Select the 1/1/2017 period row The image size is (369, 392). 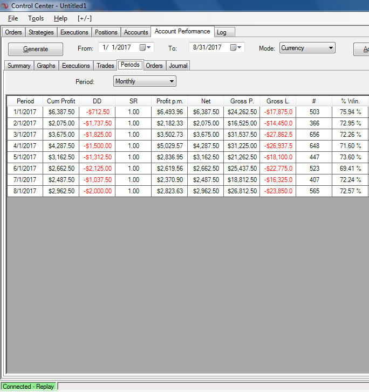coord(188,112)
